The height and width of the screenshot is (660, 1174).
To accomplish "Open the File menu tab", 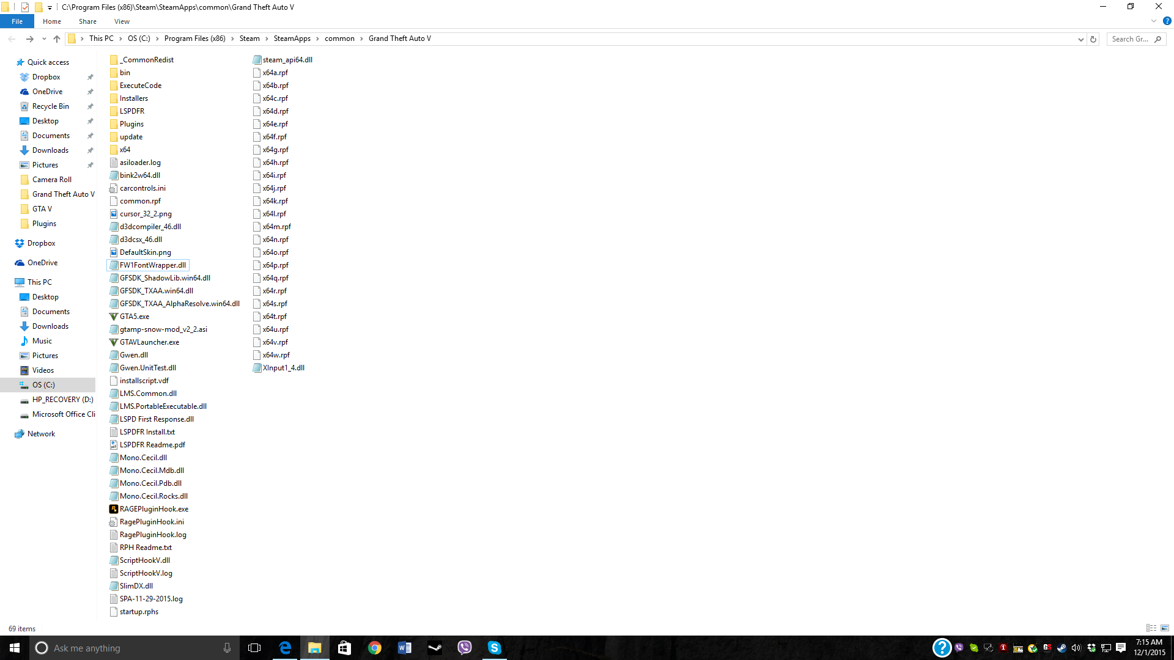I will (x=17, y=21).
